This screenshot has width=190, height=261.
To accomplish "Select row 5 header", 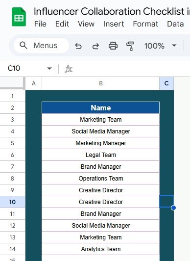I will point(12,143).
